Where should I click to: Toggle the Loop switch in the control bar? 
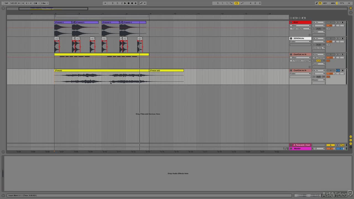pos(236,3)
